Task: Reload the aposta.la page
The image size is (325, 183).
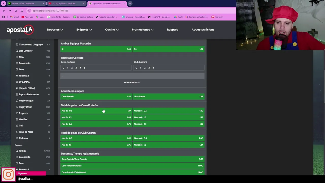Action: tap(16, 11)
